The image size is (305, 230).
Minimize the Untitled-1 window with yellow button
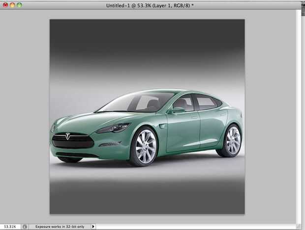12,5
